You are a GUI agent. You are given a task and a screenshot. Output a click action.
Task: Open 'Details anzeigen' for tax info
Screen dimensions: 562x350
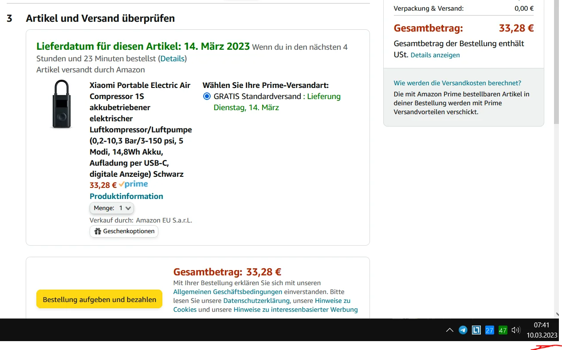click(435, 55)
